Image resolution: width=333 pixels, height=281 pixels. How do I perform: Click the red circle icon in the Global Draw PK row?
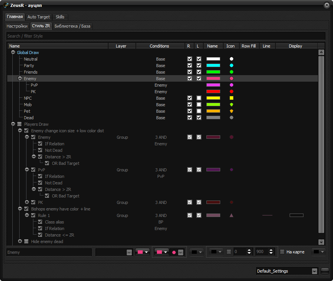pyautogui.click(x=231, y=92)
